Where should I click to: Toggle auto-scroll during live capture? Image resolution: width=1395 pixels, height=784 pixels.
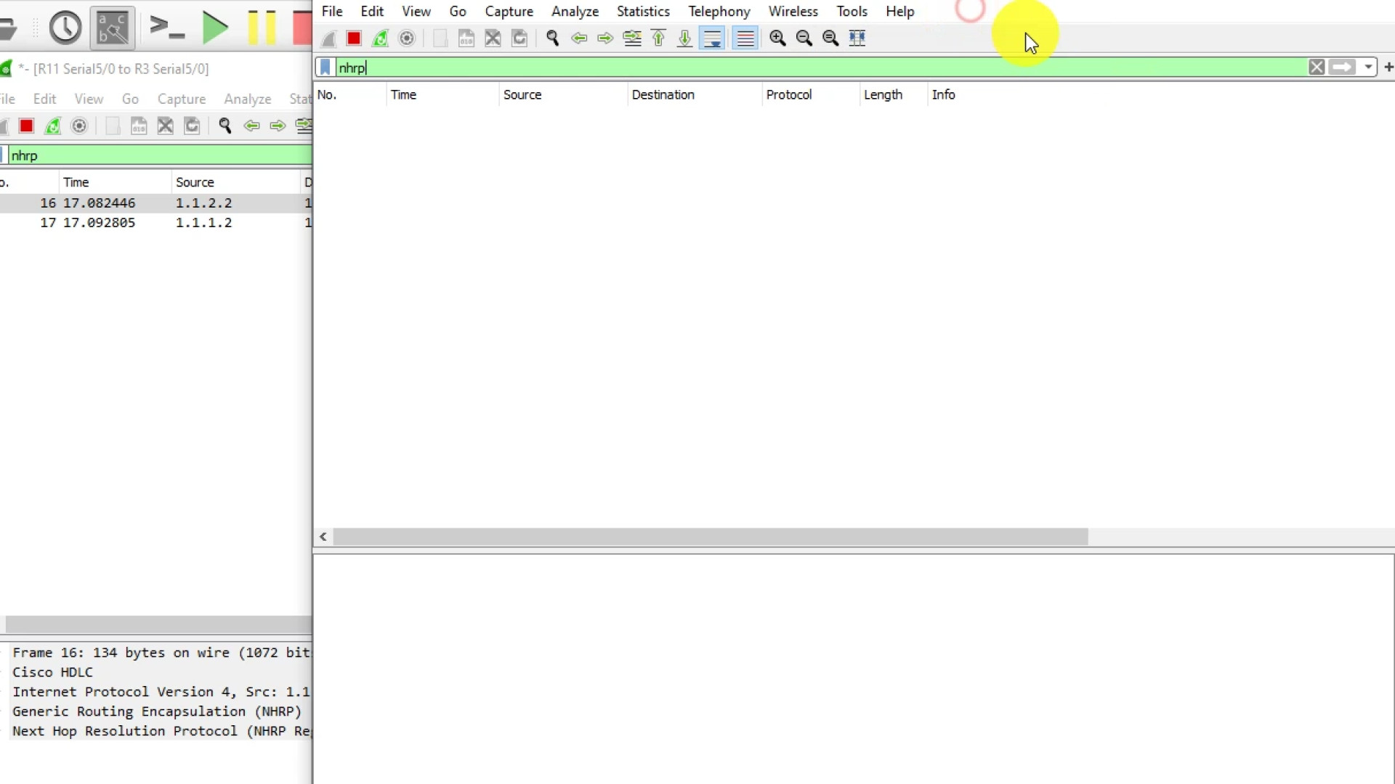point(712,38)
